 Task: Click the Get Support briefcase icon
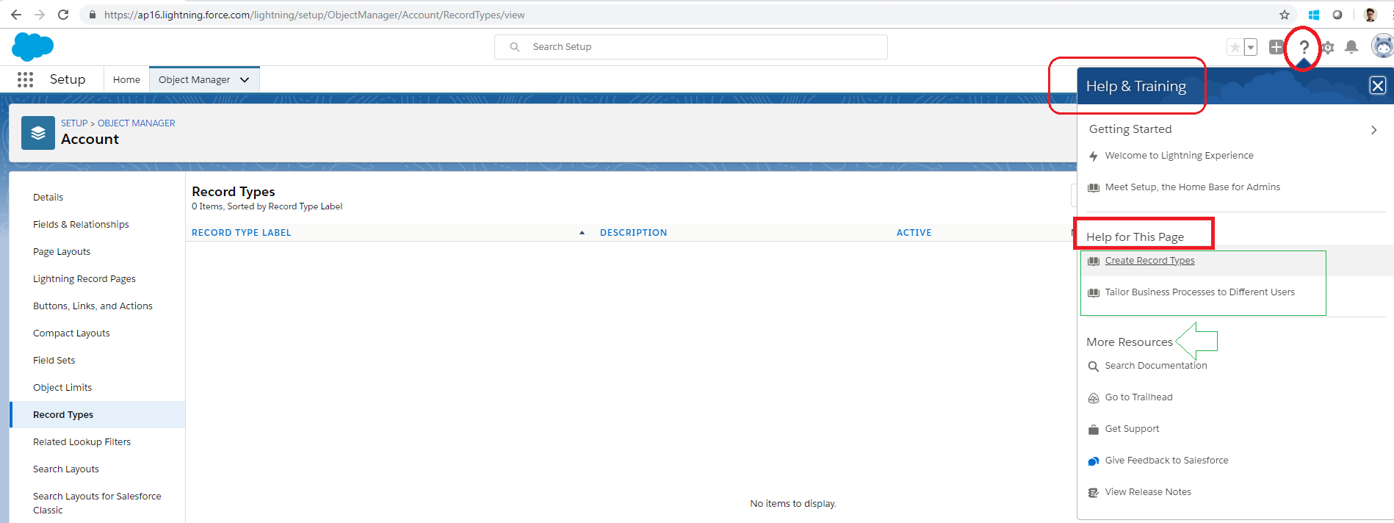click(1093, 430)
